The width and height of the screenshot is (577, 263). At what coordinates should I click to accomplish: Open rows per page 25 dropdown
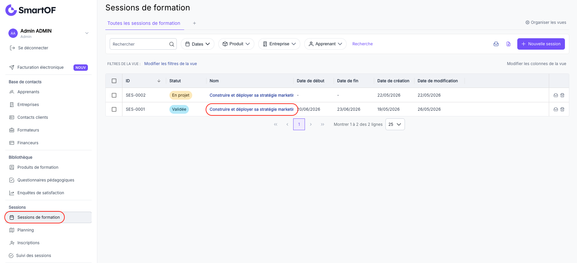[395, 124]
